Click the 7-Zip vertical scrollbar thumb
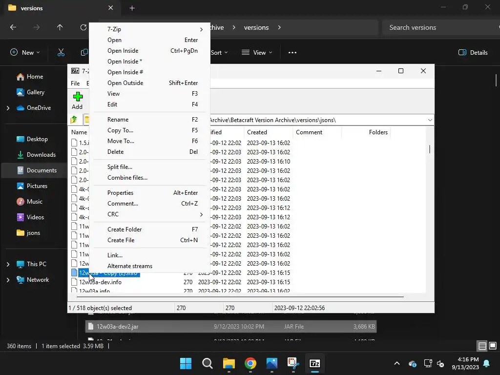Viewport: 500px width, 375px height. pyautogui.click(x=430, y=149)
